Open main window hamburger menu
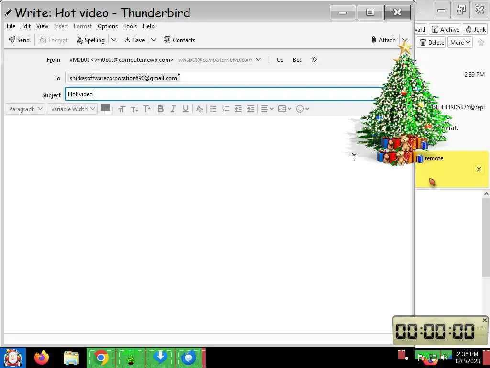The image size is (490, 368). (422, 10)
